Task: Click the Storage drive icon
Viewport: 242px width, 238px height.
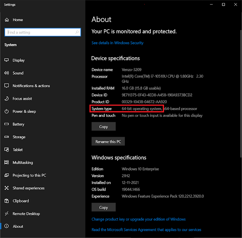Action: pos(6,137)
